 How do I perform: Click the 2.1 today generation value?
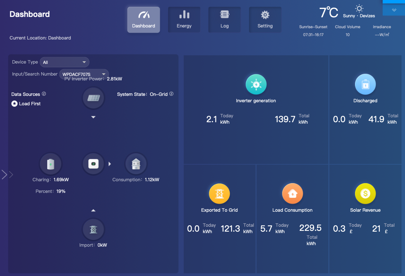pyautogui.click(x=212, y=119)
